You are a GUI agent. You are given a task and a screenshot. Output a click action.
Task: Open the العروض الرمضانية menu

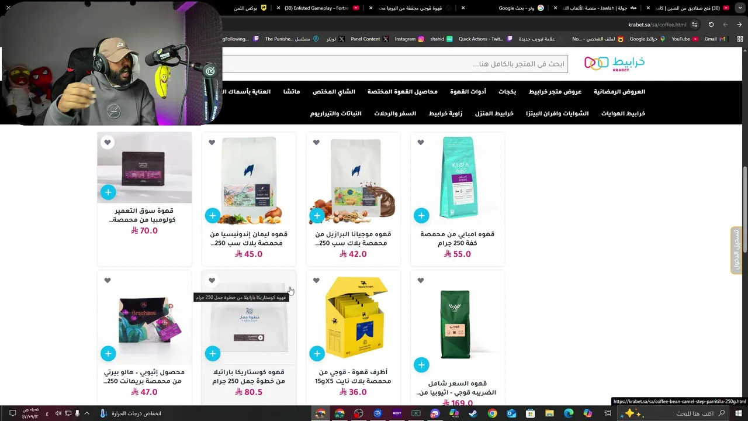tap(619, 92)
